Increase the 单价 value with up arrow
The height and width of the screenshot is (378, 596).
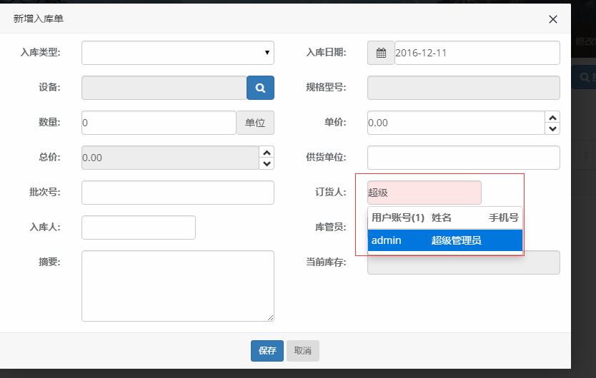[x=552, y=117]
